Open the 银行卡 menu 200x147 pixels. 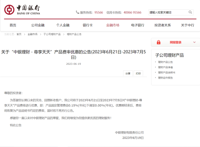point(87,25)
